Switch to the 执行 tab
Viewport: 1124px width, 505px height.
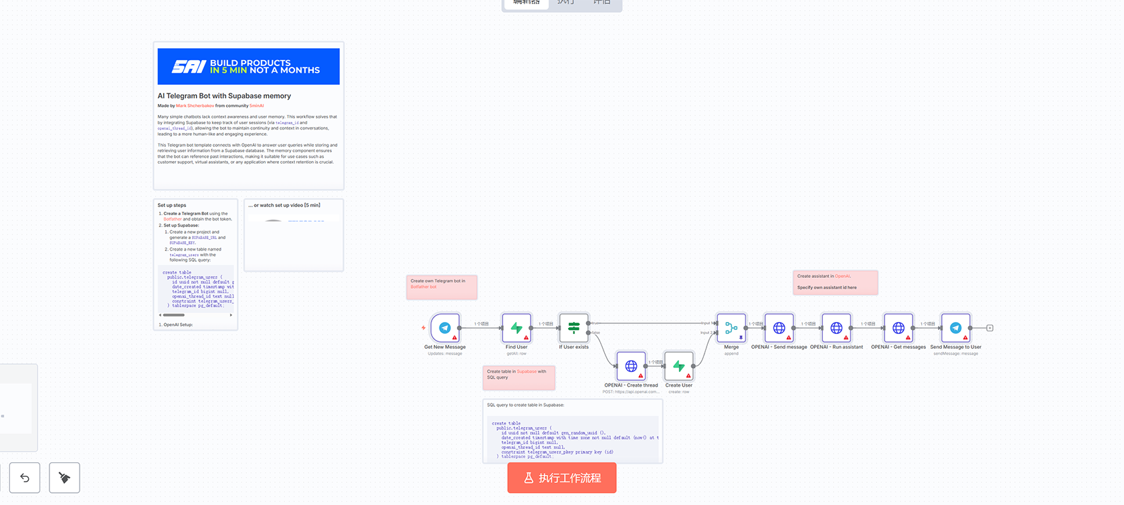tap(566, 3)
